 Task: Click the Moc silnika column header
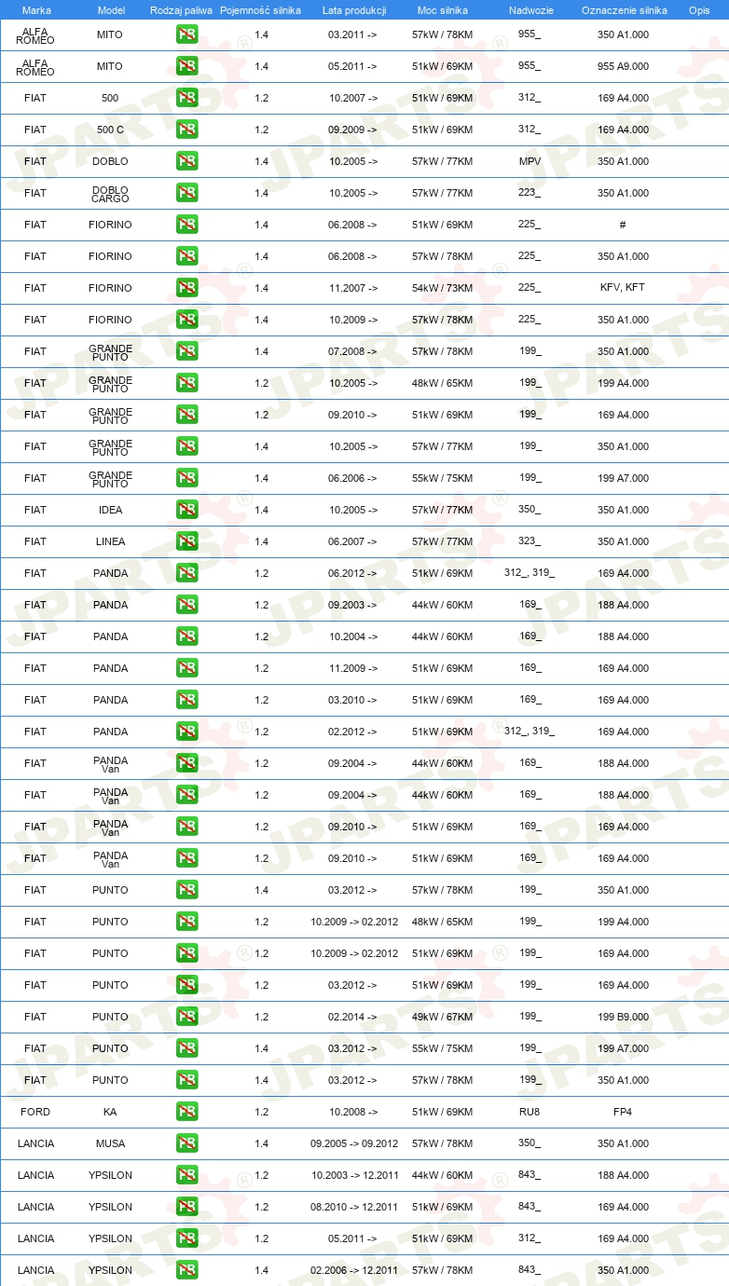click(x=443, y=10)
